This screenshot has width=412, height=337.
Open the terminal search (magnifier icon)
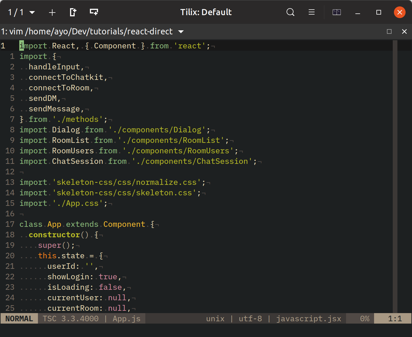coord(290,12)
